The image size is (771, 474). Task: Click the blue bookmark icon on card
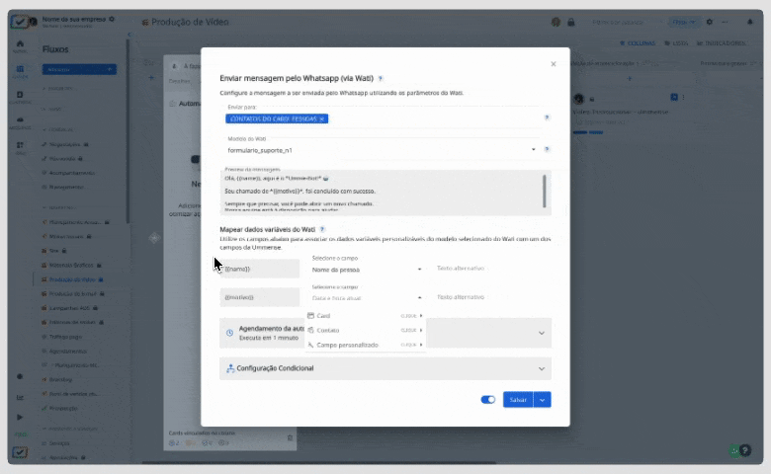(674, 97)
